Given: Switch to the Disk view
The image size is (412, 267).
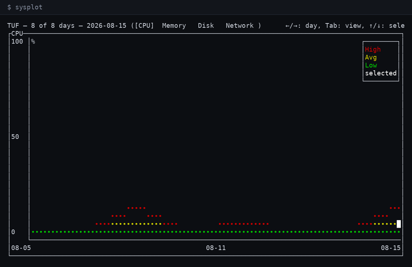Looking at the screenshot, I should 206,26.
